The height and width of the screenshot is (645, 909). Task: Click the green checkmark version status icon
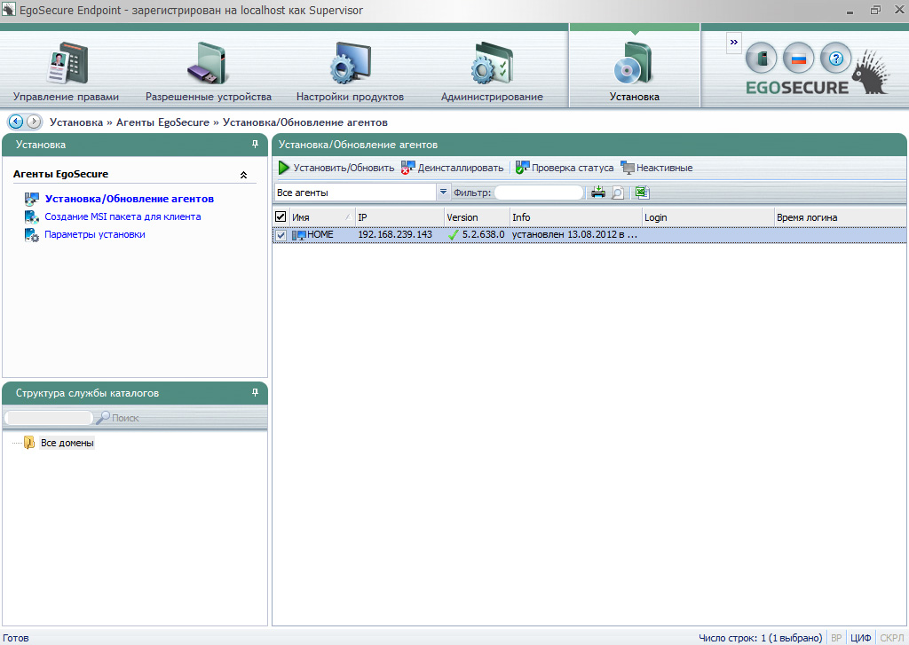click(x=454, y=235)
